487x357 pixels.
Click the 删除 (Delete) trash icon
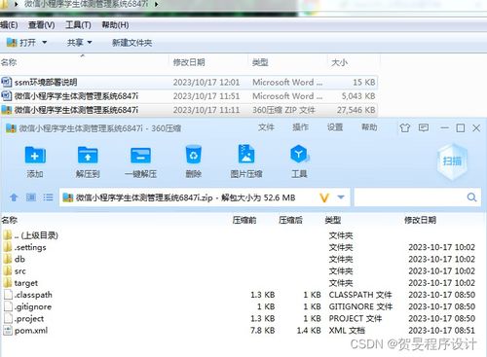pyautogui.click(x=194, y=155)
